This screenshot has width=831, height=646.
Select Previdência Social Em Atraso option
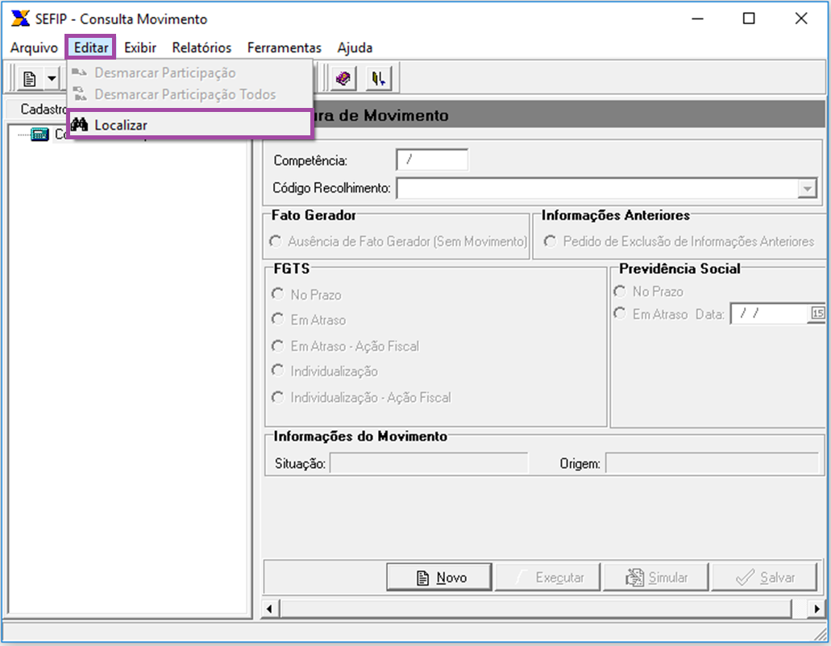point(620,313)
